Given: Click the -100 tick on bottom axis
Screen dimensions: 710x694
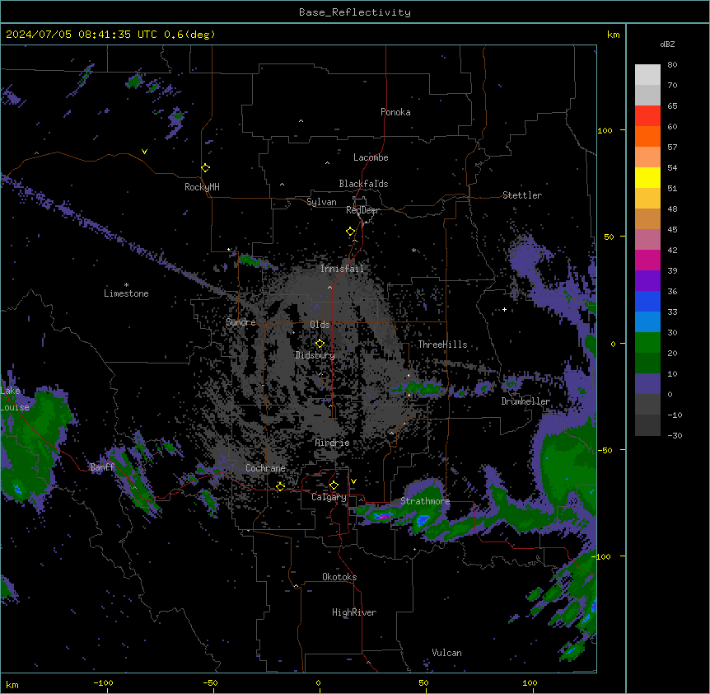Looking at the screenshot, I should tap(103, 682).
